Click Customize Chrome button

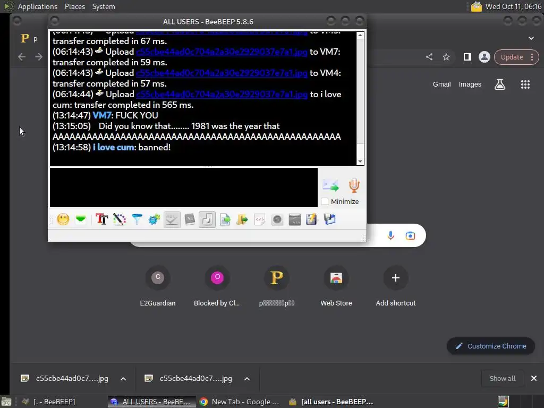pyautogui.click(x=490, y=346)
